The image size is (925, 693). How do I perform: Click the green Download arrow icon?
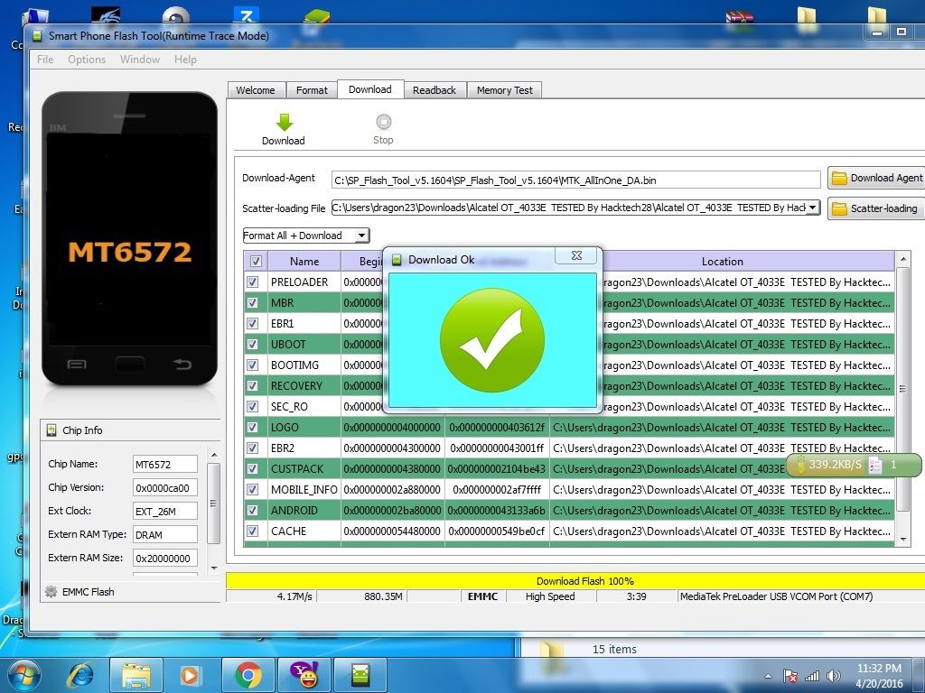coord(284,123)
